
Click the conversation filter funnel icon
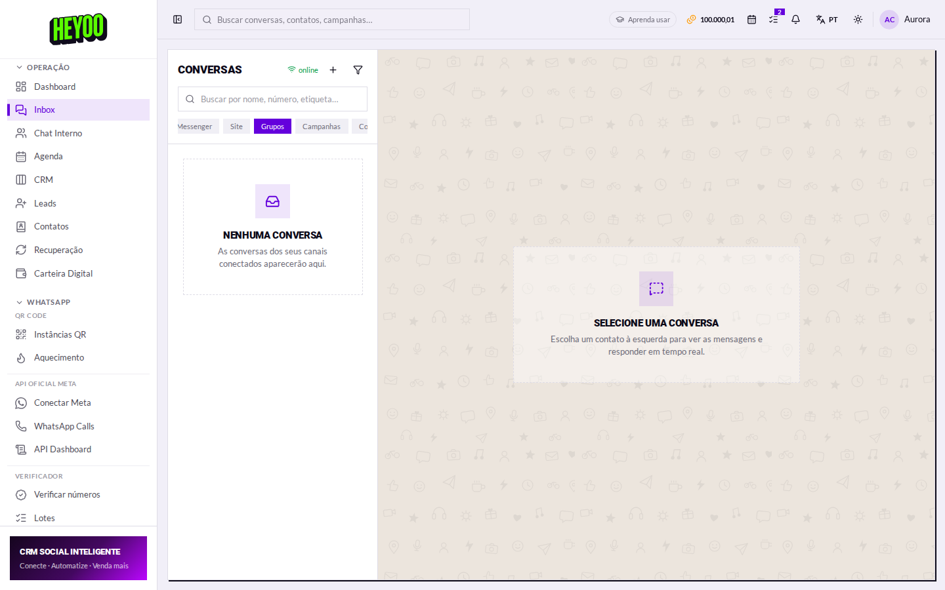358,70
